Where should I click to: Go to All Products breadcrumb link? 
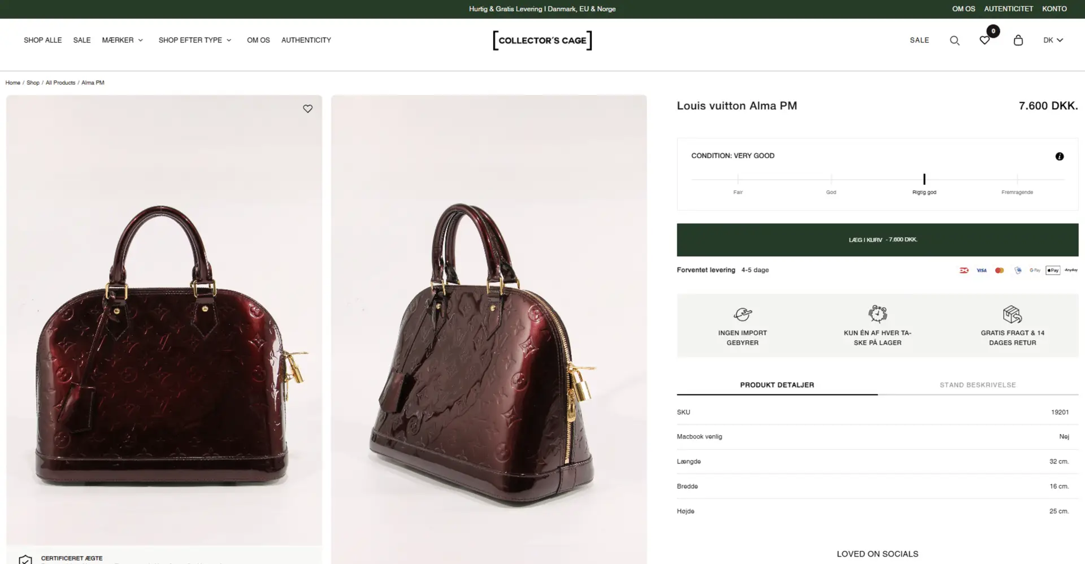tap(60, 83)
